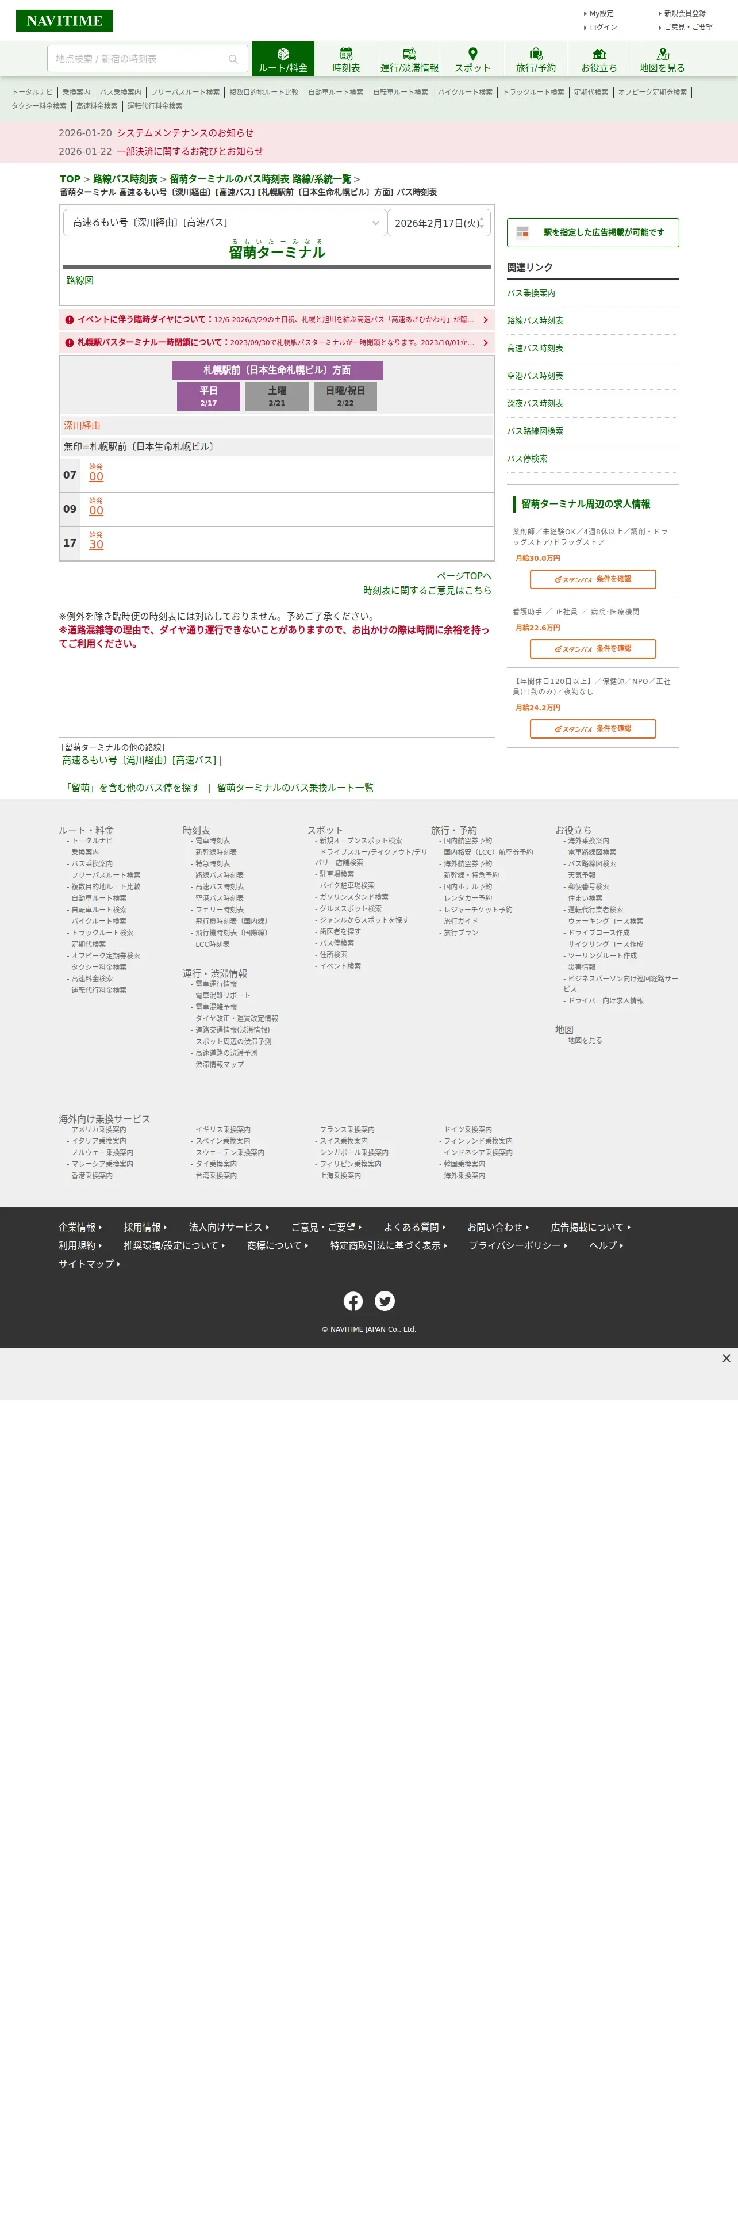Focus the 地点検索 search input field

pyautogui.click(x=138, y=59)
